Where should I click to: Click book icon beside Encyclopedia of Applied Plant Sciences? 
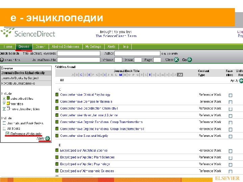[57, 157]
